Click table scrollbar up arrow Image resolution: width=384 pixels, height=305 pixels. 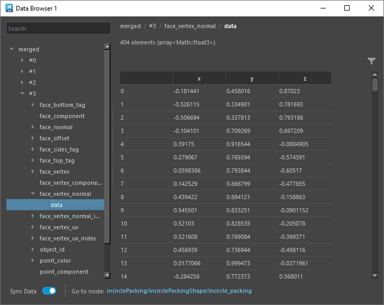375,75
